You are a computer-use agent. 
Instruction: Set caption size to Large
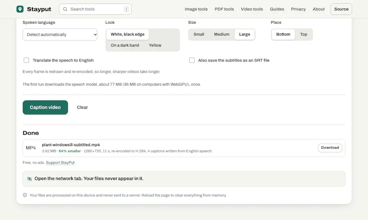[x=245, y=34]
